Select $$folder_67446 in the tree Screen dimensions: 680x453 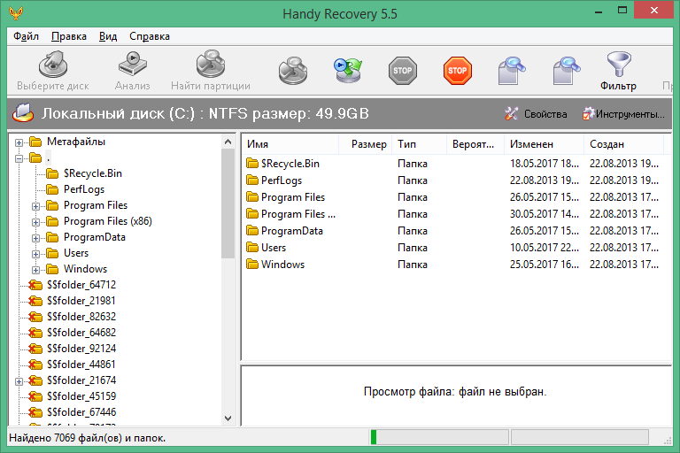click(81, 412)
